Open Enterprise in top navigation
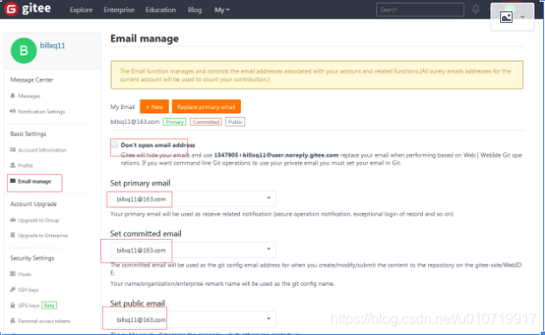This screenshot has height=335, width=545. (x=119, y=10)
